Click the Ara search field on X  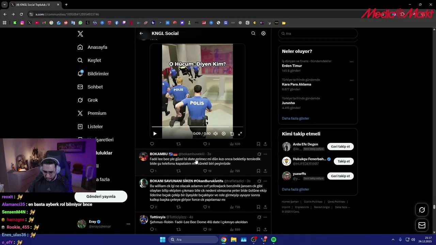pyautogui.click(x=318, y=33)
